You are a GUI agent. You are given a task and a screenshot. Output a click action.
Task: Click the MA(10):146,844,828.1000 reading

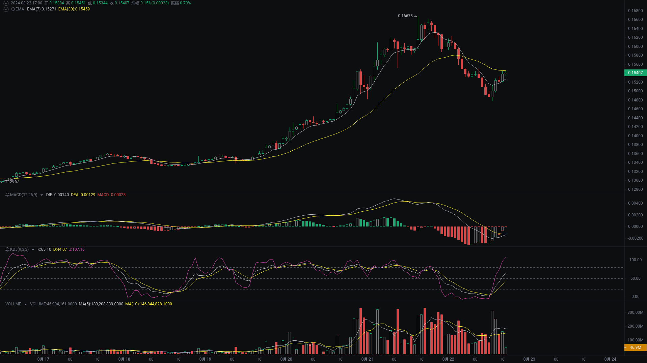(149, 304)
